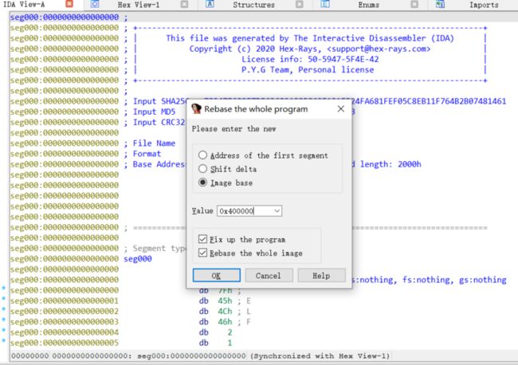The width and height of the screenshot is (518, 365).
Task: Open the Imports tab
Action: click(483, 5)
